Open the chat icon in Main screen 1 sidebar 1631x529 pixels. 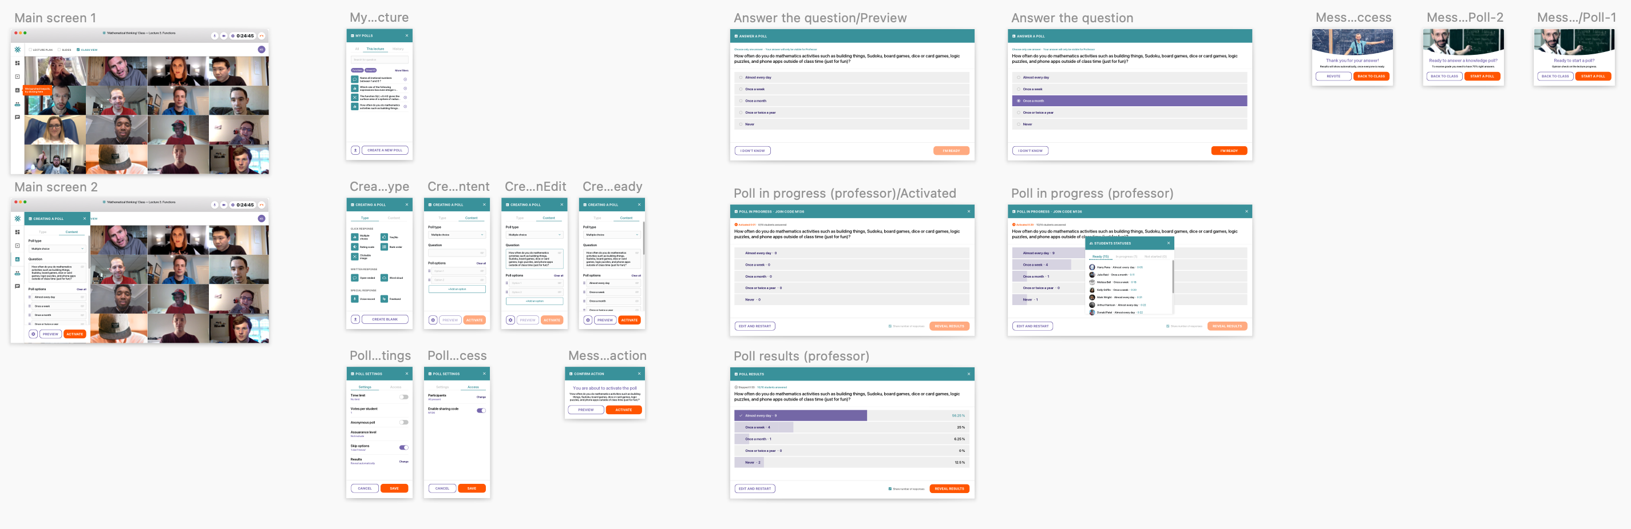coord(17,118)
